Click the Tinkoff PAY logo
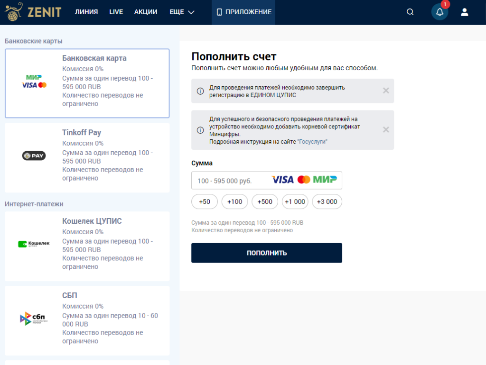 point(34,156)
